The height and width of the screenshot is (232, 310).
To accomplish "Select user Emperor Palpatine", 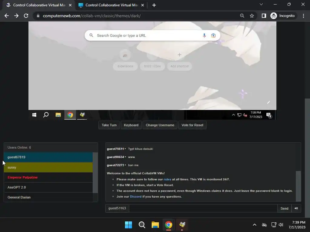I will 48,177.
